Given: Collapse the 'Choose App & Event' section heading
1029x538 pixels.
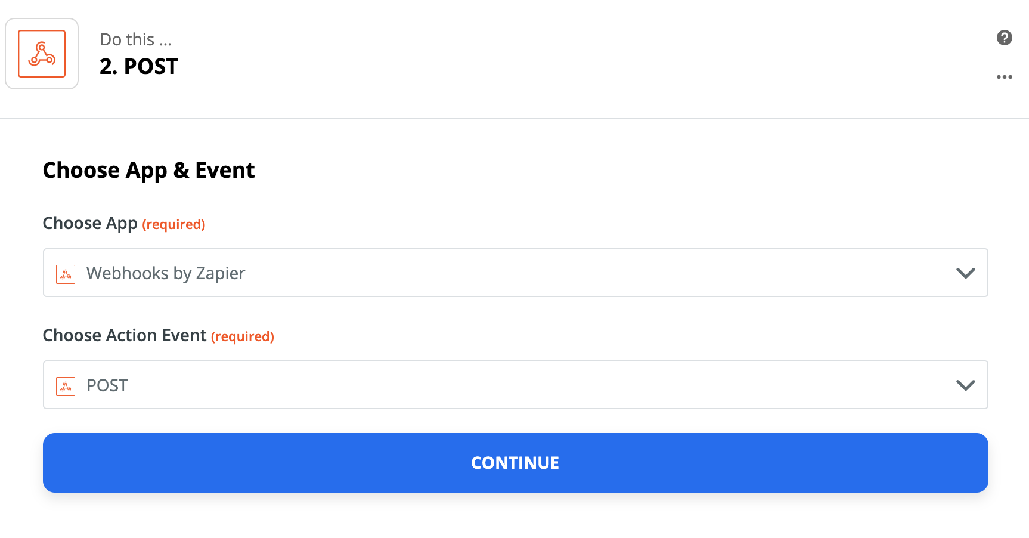Looking at the screenshot, I should pyautogui.click(x=148, y=171).
